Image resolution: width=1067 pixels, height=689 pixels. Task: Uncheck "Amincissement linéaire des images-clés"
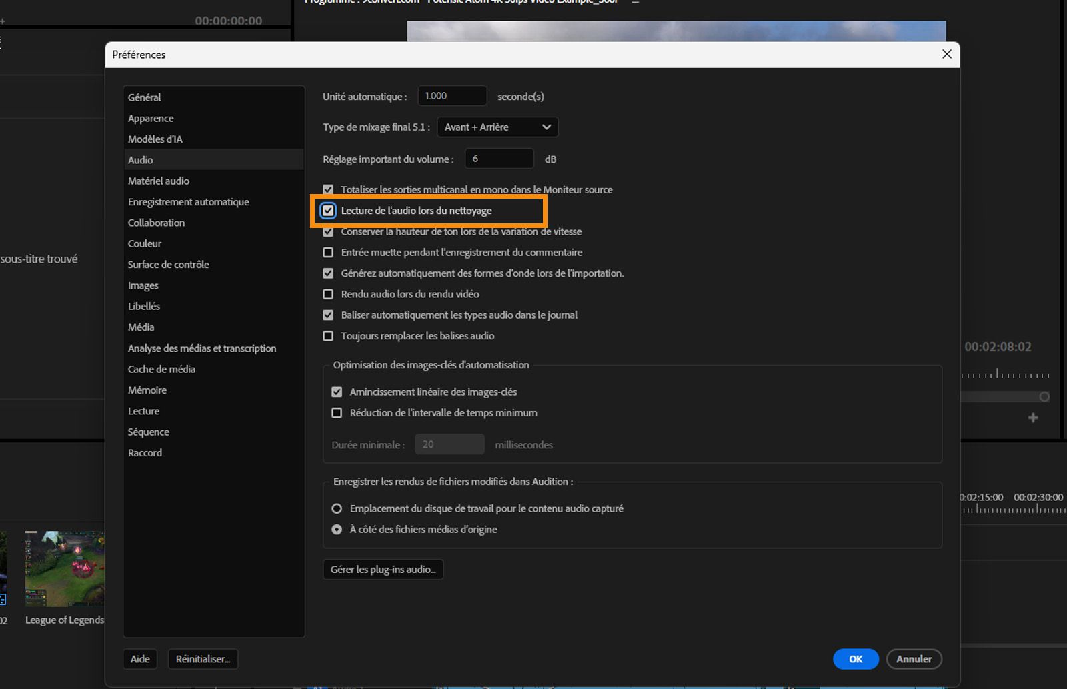[337, 392]
